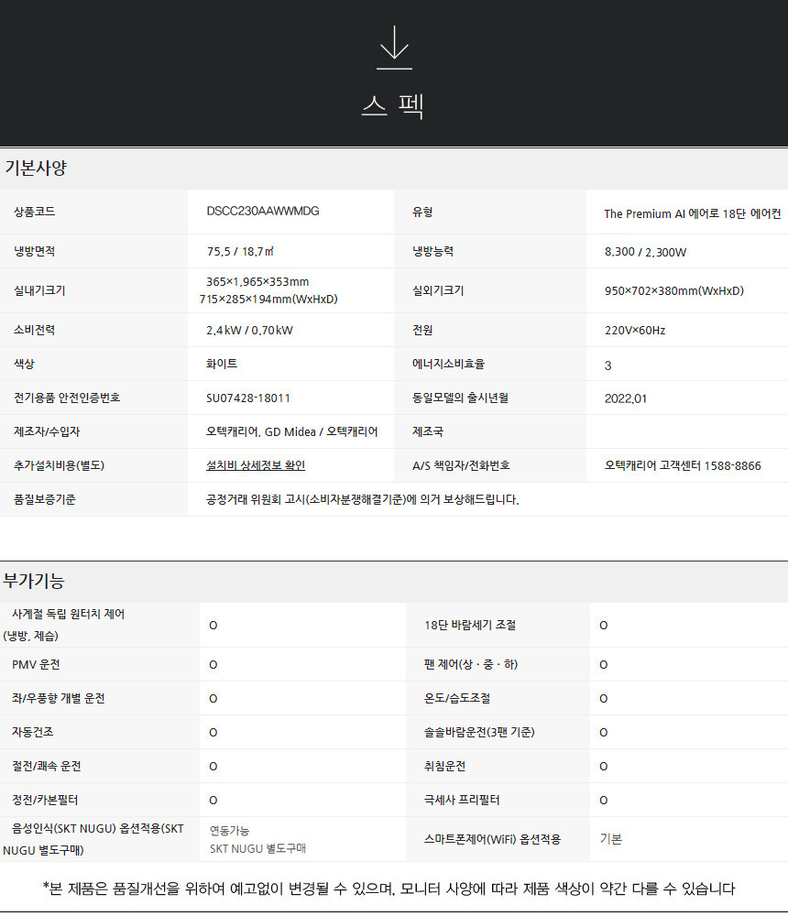Click the O mark beside 18단 바람세기 조절
Screen dimensions: 788x916
(x=603, y=626)
